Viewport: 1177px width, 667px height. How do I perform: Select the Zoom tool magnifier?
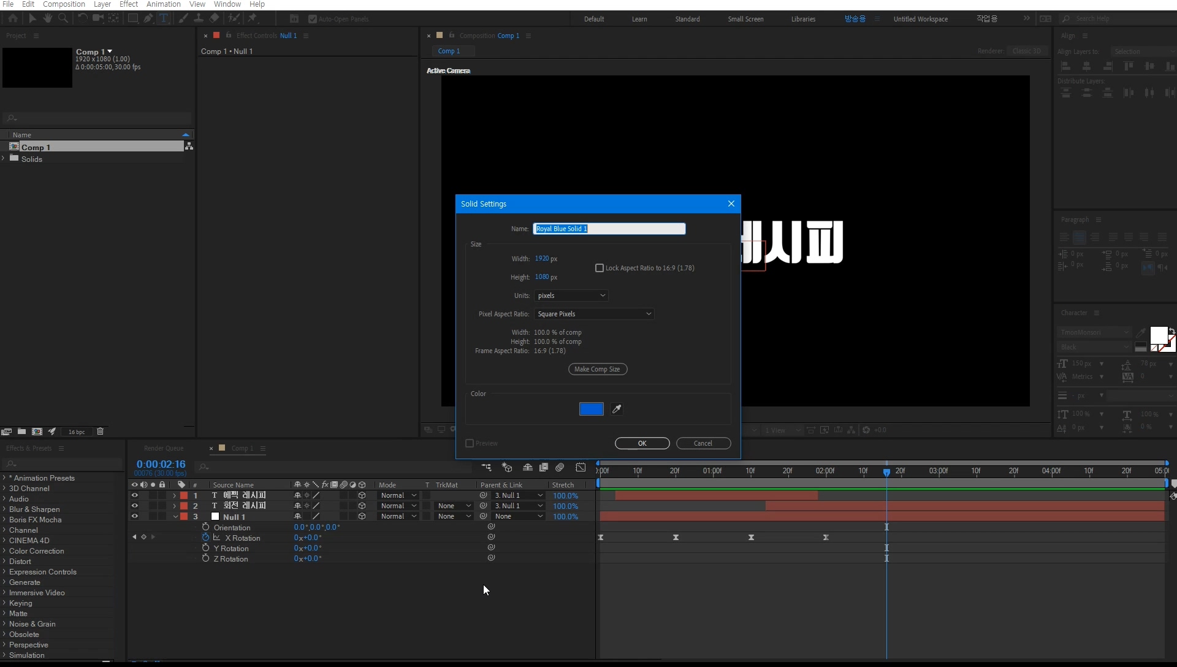(63, 18)
